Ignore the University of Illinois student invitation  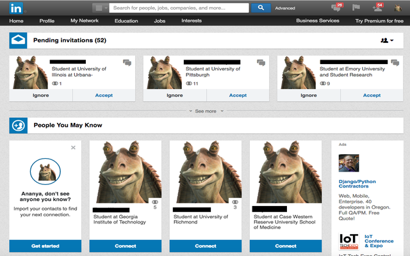(41, 95)
